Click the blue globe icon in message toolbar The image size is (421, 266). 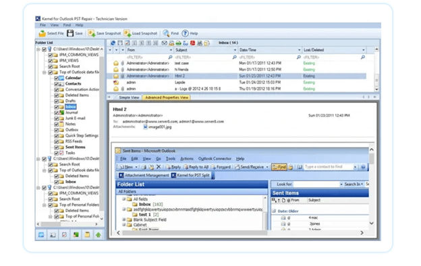pos(113,43)
